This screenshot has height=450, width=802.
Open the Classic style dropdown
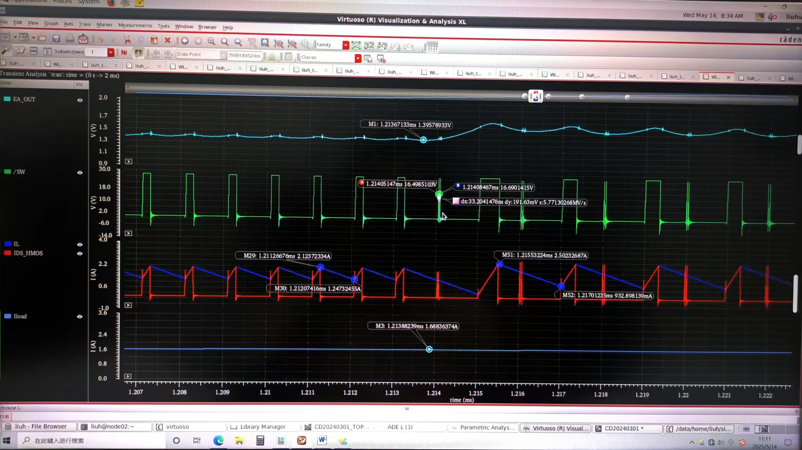(358, 58)
